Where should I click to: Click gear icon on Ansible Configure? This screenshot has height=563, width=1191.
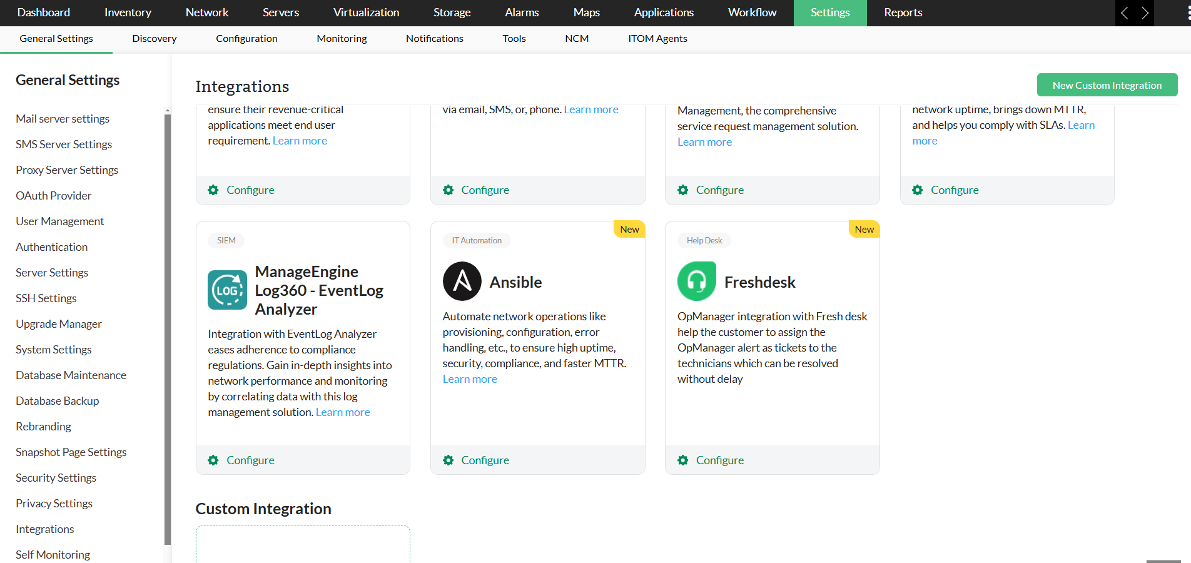pos(448,460)
